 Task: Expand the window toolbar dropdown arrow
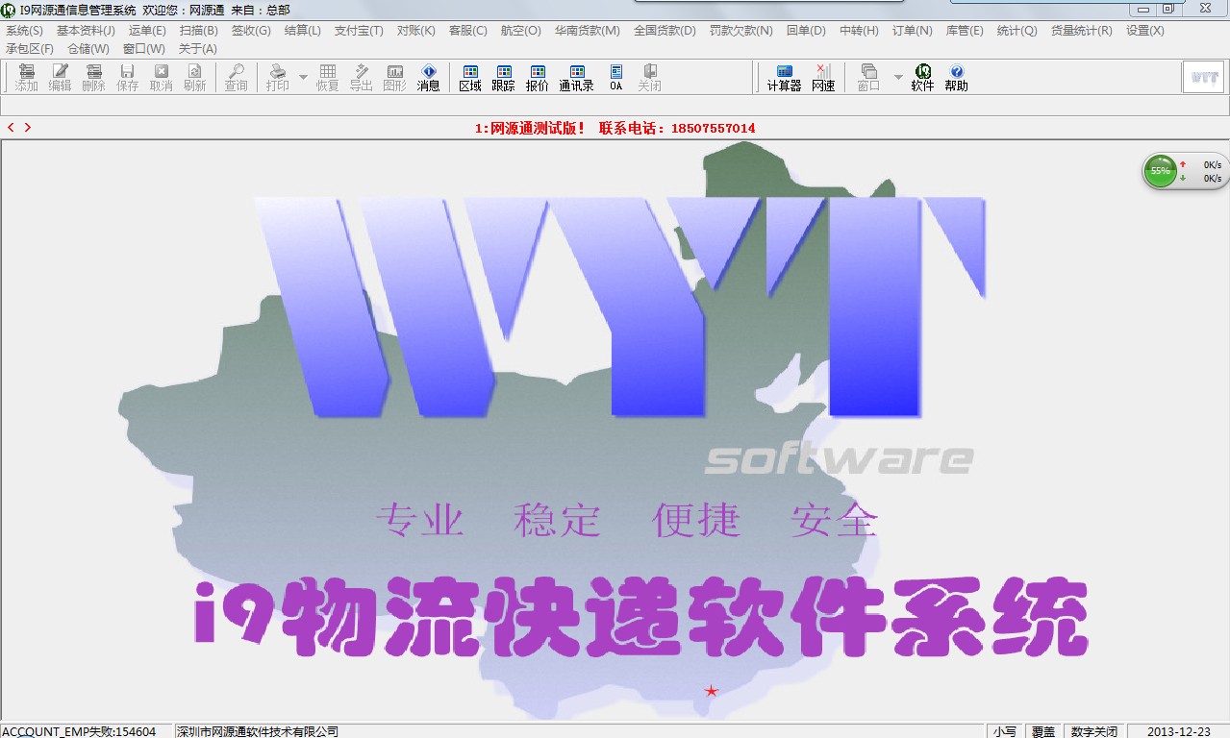[x=898, y=77]
